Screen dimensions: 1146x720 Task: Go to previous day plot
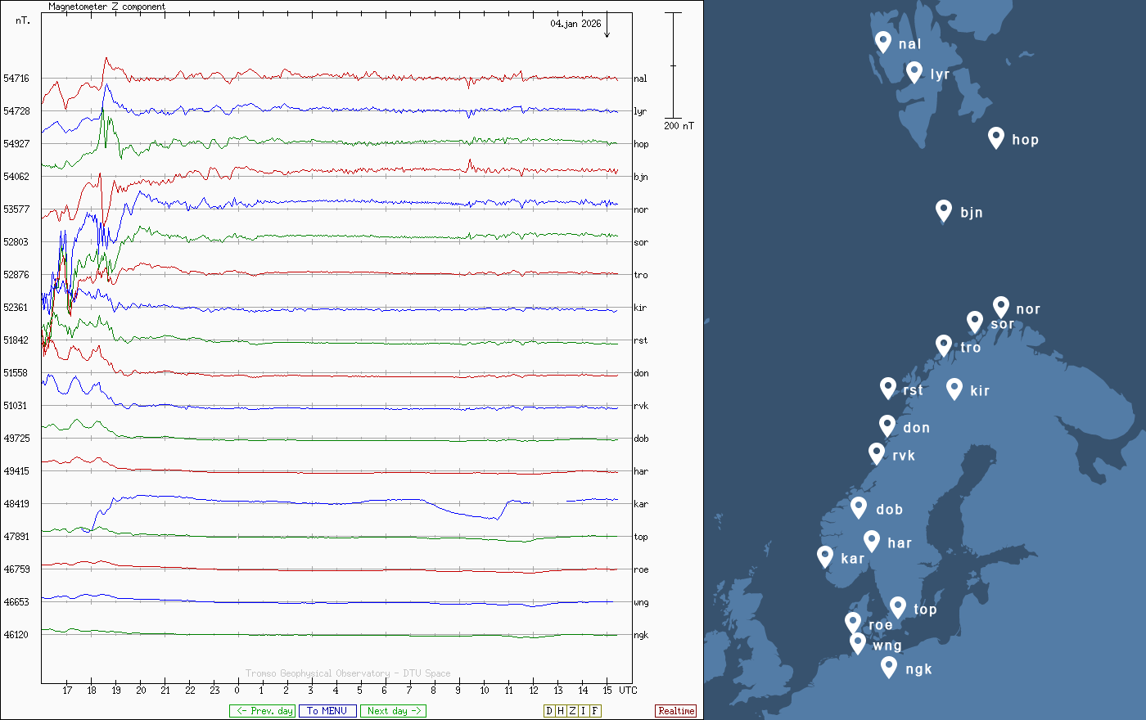262,711
